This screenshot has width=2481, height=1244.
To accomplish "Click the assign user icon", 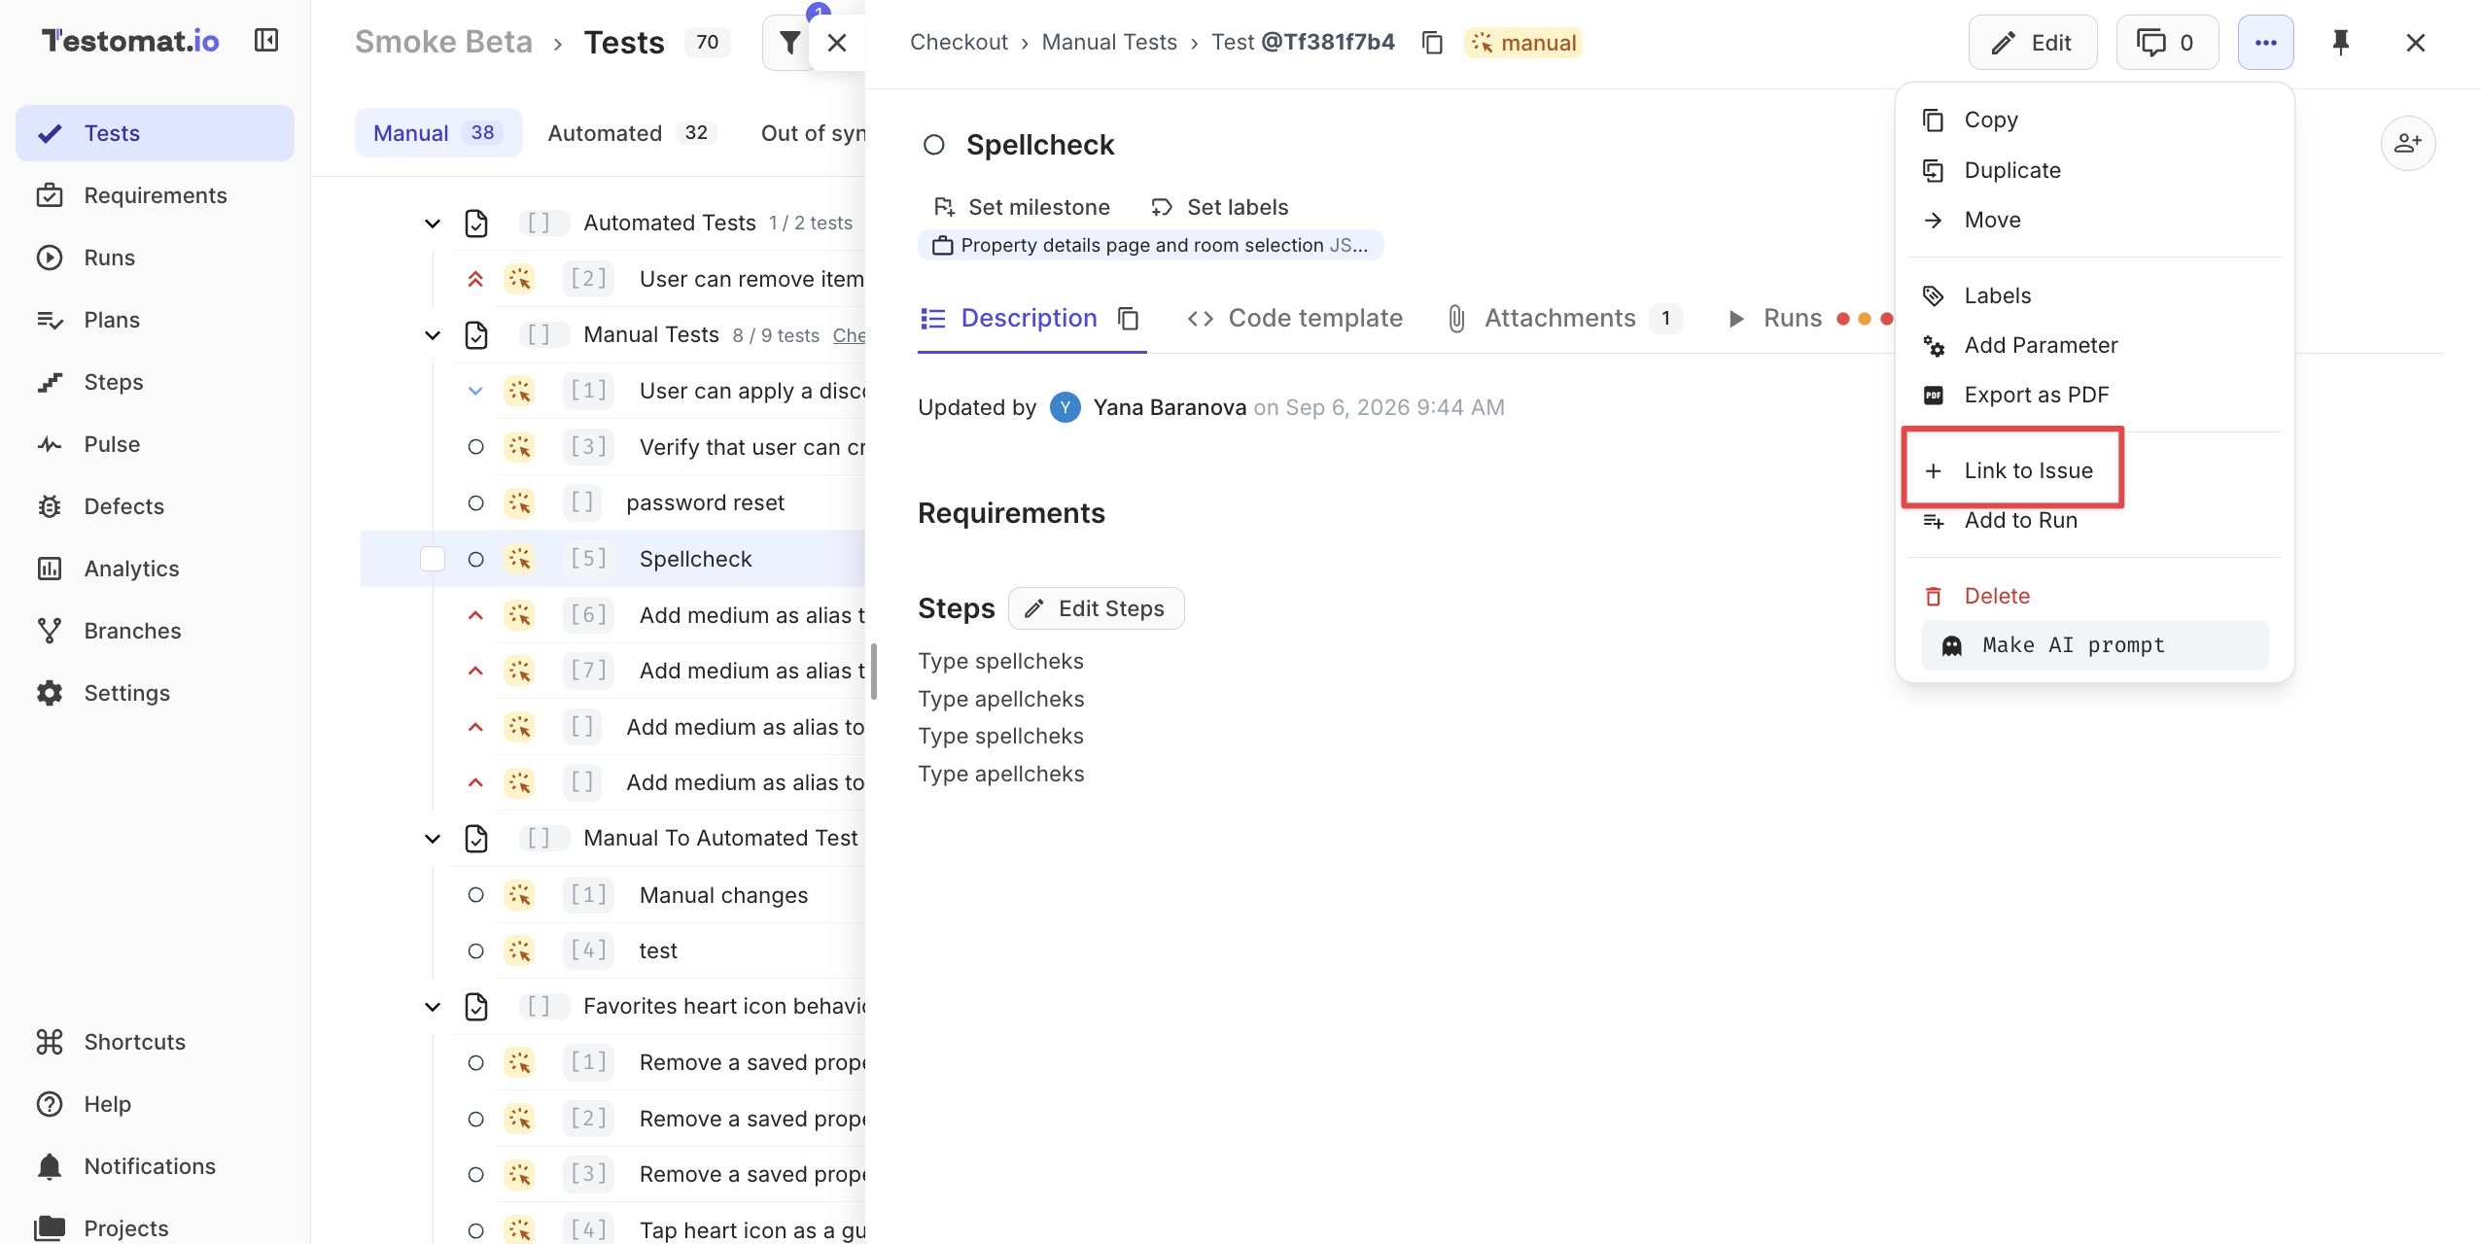I will 2408,144.
